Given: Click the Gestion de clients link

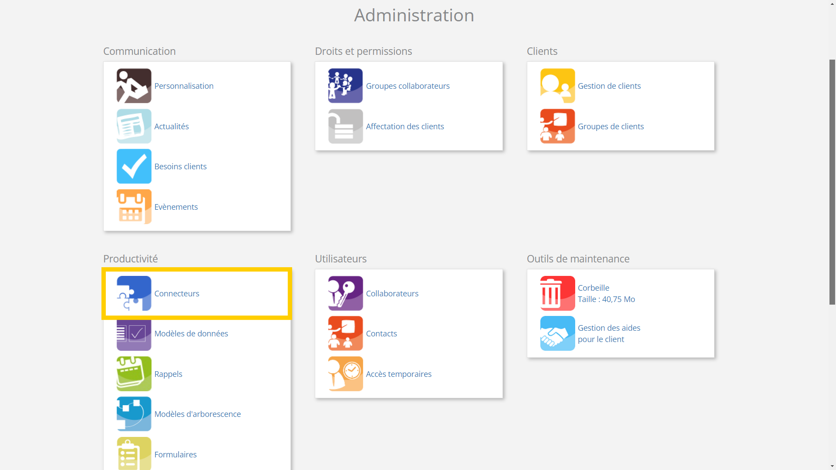Looking at the screenshot, I should [609, 86].
